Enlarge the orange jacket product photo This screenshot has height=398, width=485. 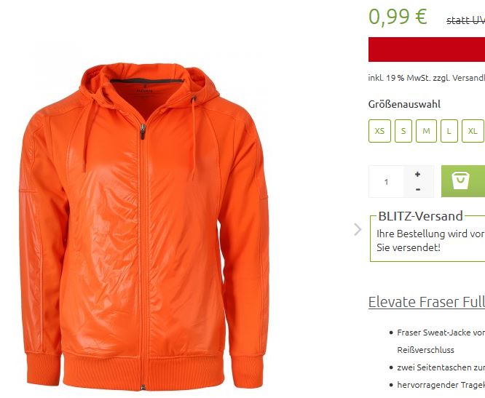click(144, 226)
